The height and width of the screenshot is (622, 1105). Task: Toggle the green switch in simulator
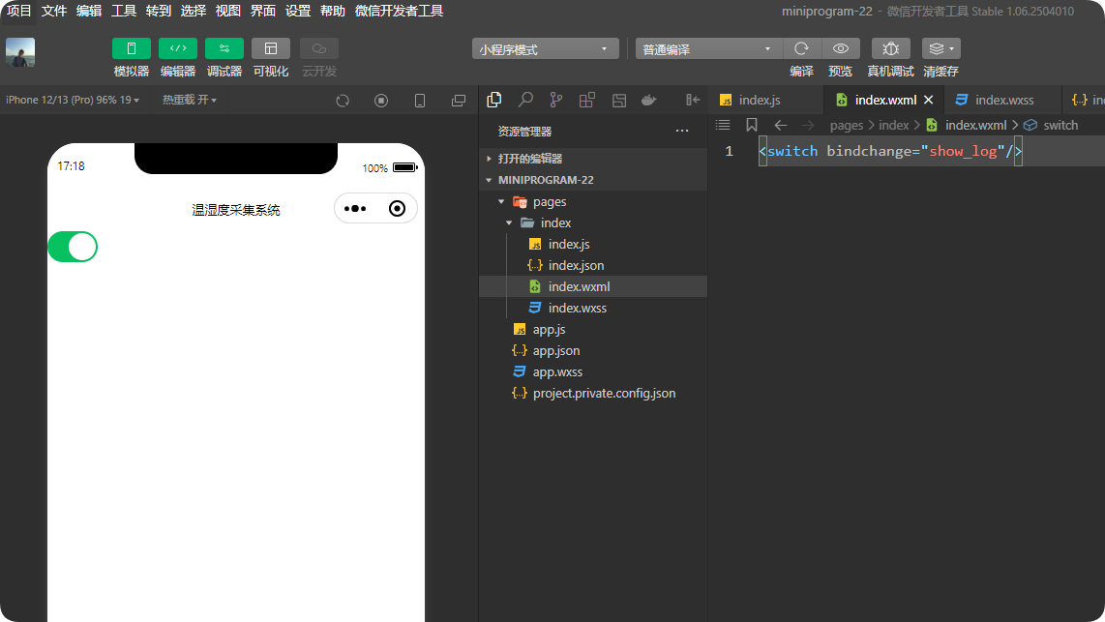point(74,247)
